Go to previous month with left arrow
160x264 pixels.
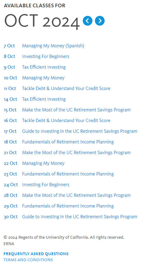(88, 21)
